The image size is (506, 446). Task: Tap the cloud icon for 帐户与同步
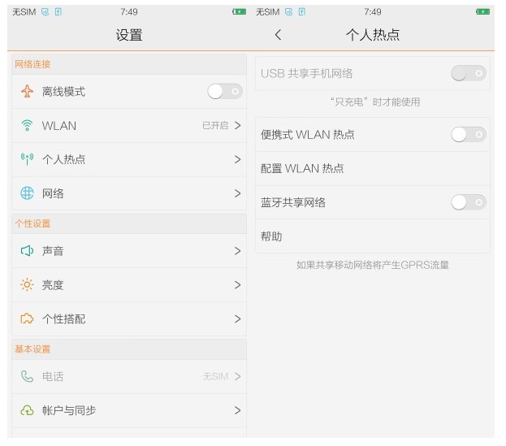pyautogui.click(x=28, y=410)
